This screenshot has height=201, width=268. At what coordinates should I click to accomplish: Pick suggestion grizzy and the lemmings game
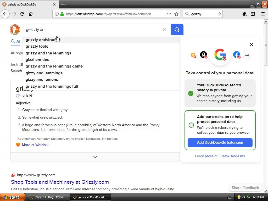(x=102, y=66)
